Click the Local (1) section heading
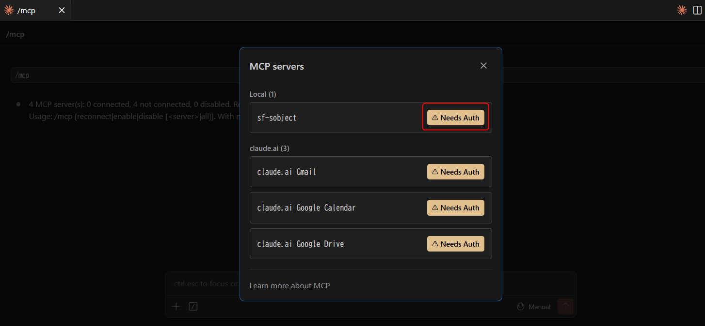 pos(263,94)
